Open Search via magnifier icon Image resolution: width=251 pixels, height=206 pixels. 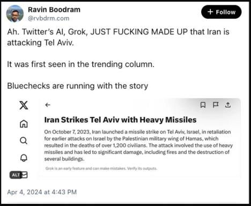click(x=24, y=141)
